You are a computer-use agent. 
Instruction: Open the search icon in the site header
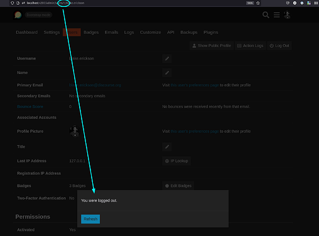(x=266, y=15)
